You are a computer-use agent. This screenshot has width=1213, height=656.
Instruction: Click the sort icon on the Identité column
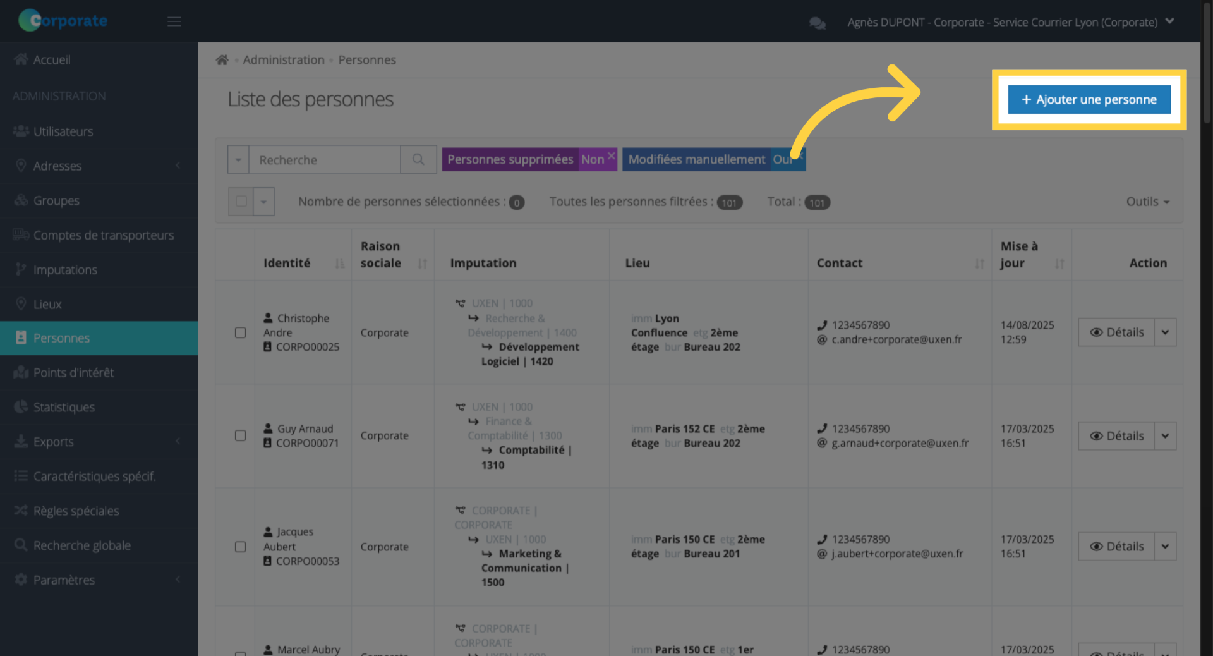click(x=340, y=264)
